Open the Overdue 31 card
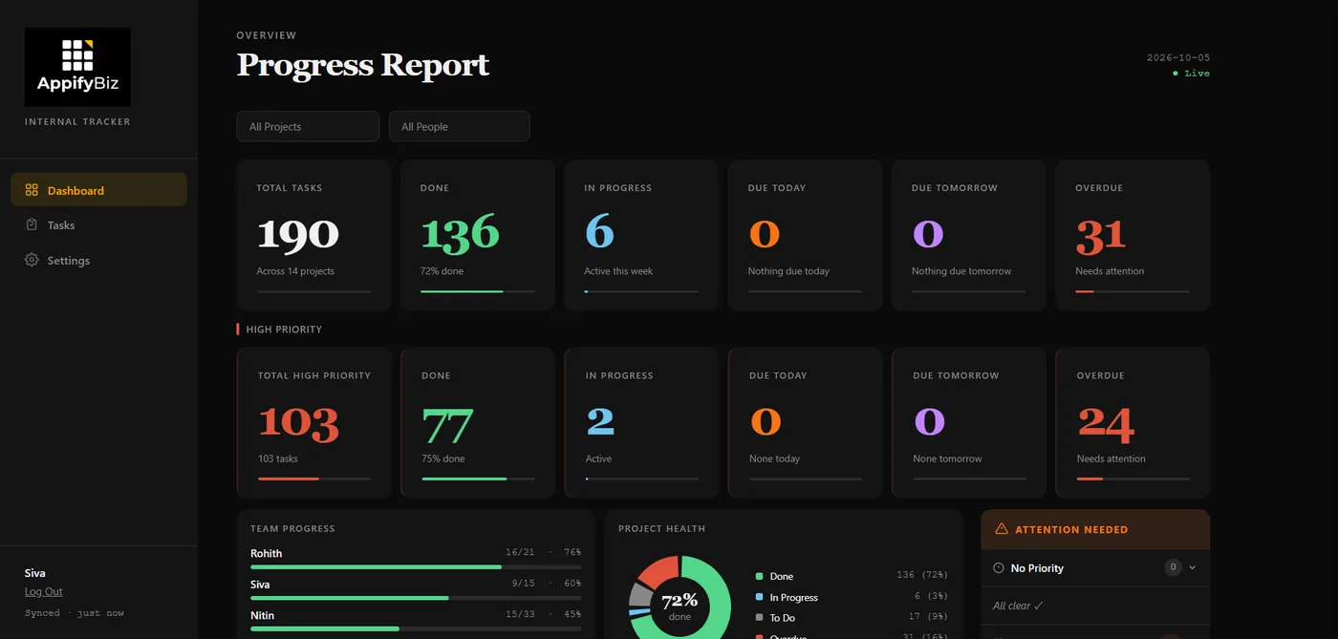Image resolution: width=1338 pixels, height=639 pixels. (x=1133, y=235)
